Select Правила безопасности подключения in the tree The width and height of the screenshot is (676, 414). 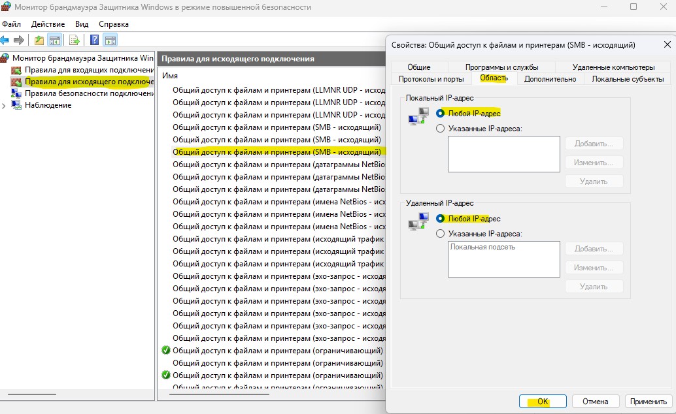coord(90,93)
